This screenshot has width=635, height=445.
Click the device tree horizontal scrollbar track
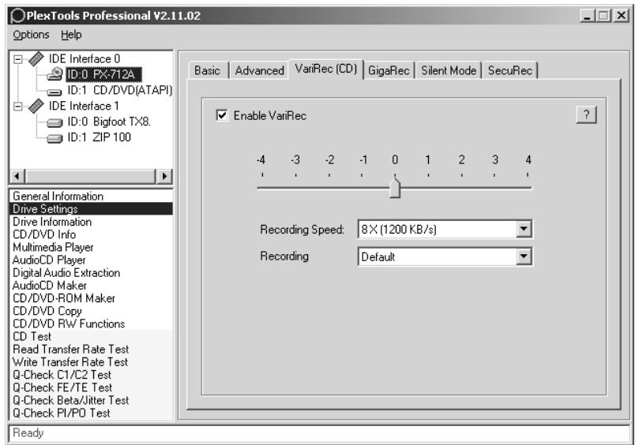pyautogui.click(x=91, y=176)
